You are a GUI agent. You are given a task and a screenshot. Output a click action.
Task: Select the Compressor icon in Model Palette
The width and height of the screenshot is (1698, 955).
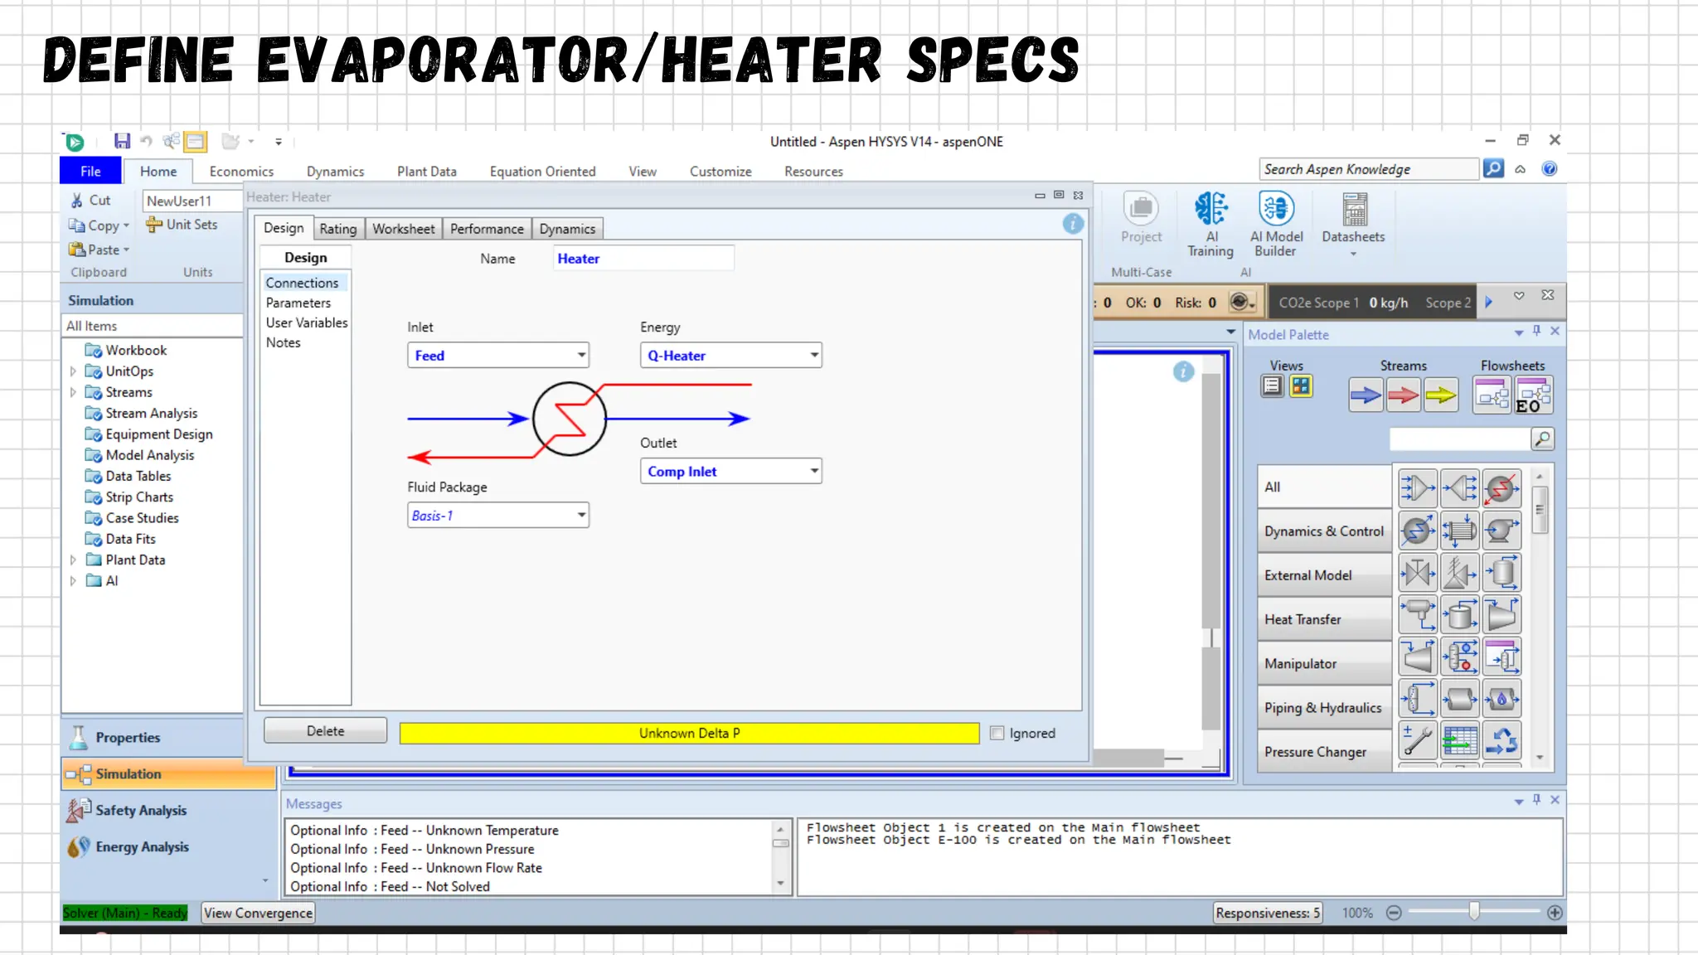[x=1502, y=615]
